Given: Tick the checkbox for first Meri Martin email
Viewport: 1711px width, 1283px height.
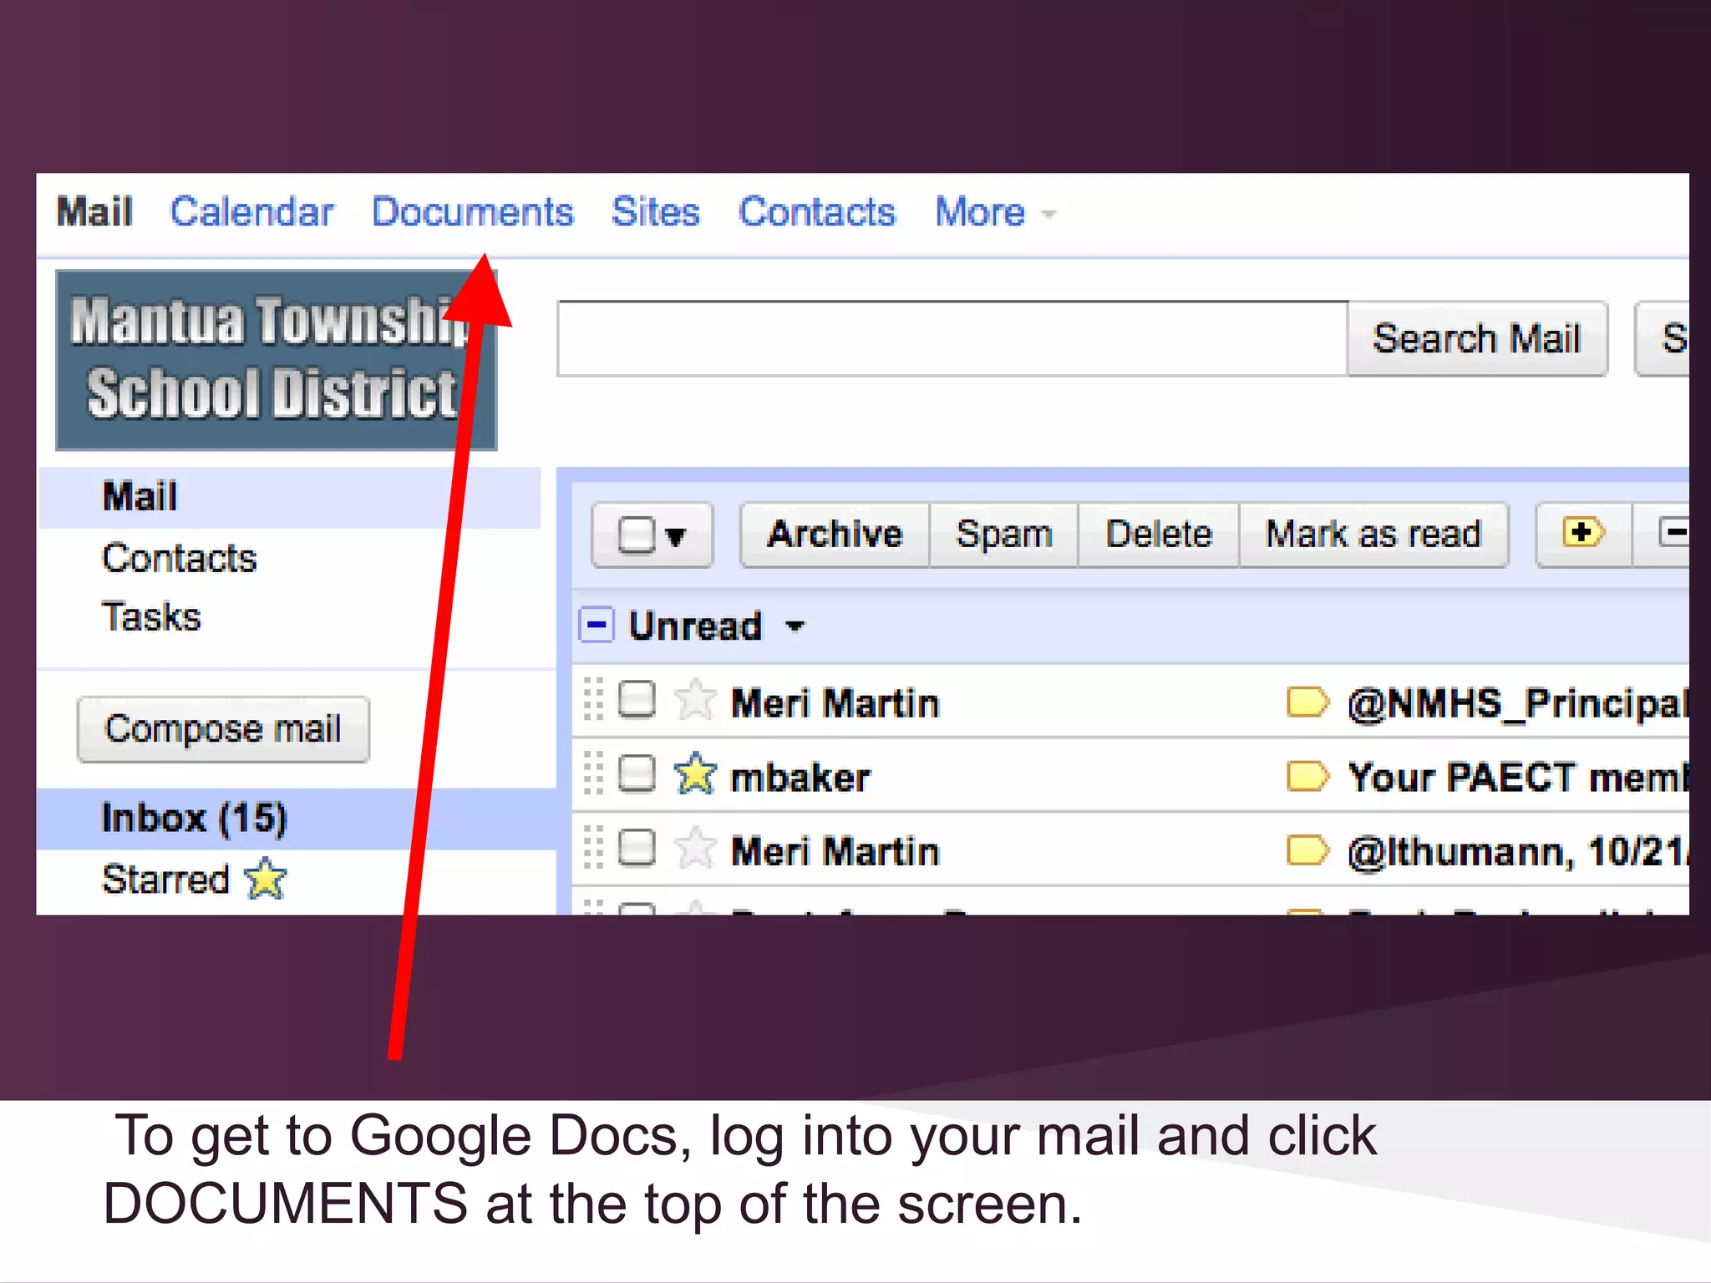Looking at the screenshot, I should (637, 700).
